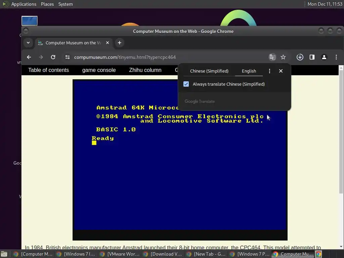Uncheck Always translate Chinese (Simplified)
The height and width of the screenshot is (258, 344).
[x=186, y=84]
